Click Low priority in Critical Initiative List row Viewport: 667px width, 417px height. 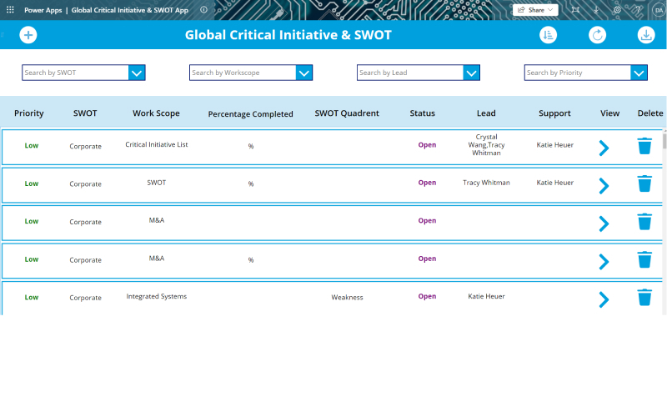tap(32, 145)
